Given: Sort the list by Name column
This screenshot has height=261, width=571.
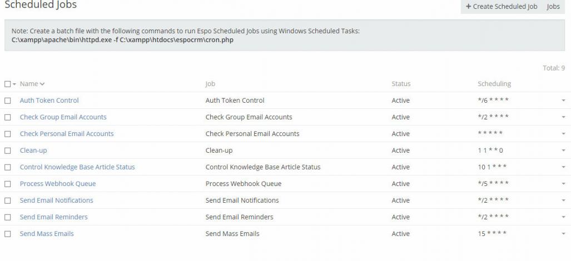Looking at the screenshot, I should 29,84.
